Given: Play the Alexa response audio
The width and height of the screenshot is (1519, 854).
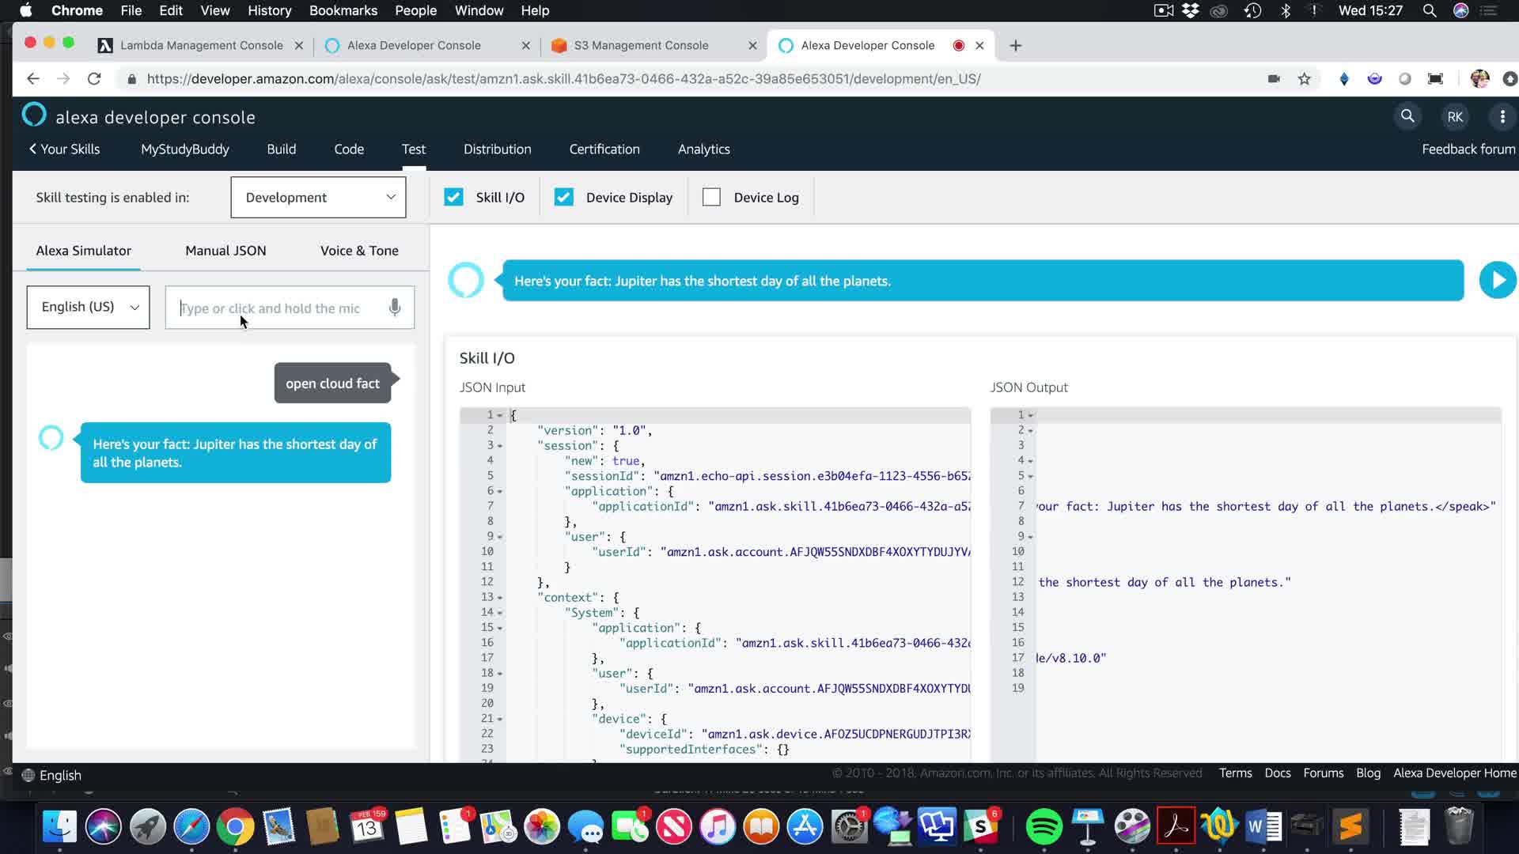Looking at the screenshot, I should tap(1497, 280).
